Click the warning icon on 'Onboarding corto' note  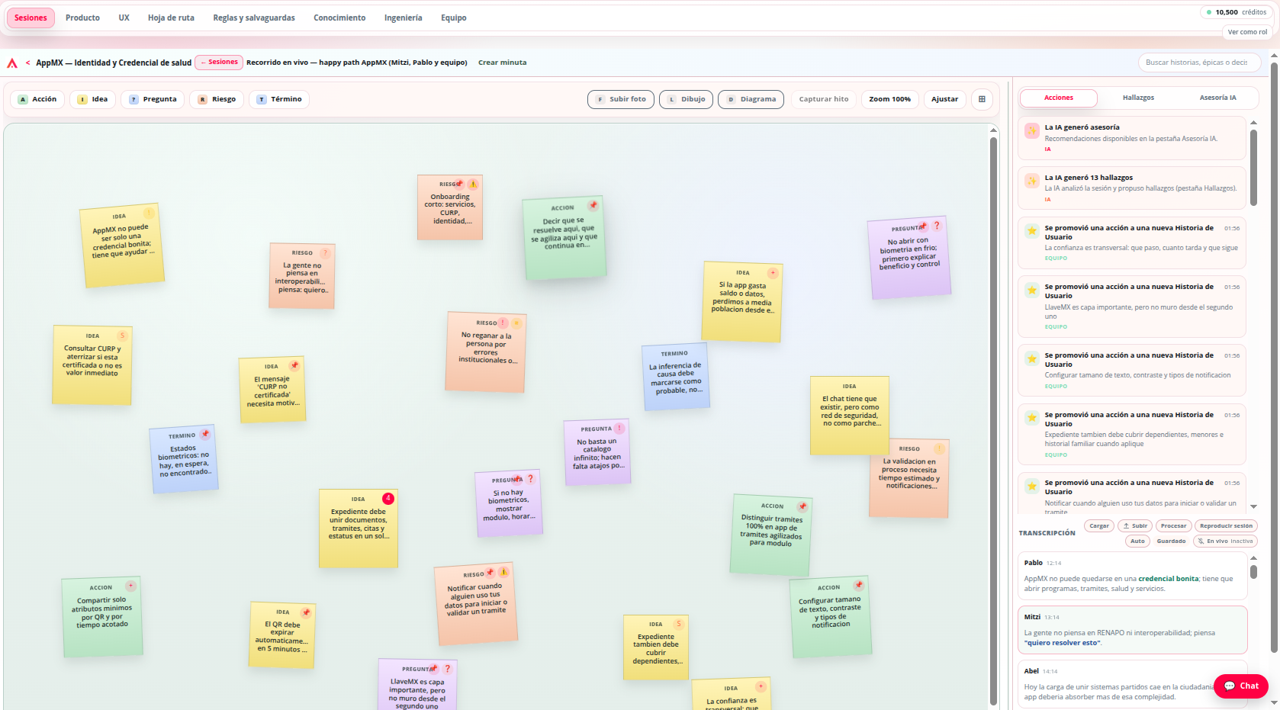coord(473,184)
